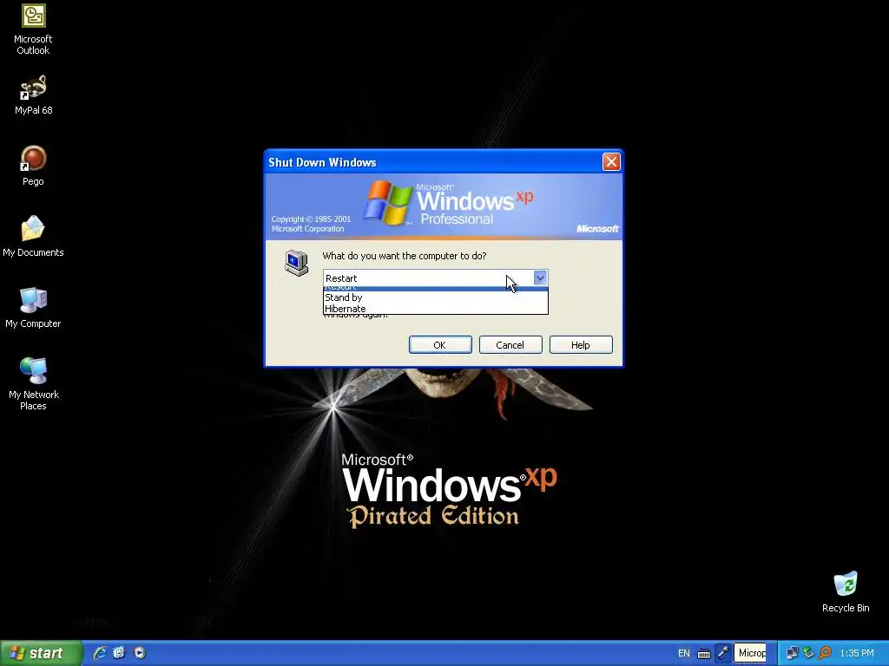The height and width of the screenshot is (666, 889).
Task: Select the MyPal 68 desktop shortcut
Action: click(33, 95)
